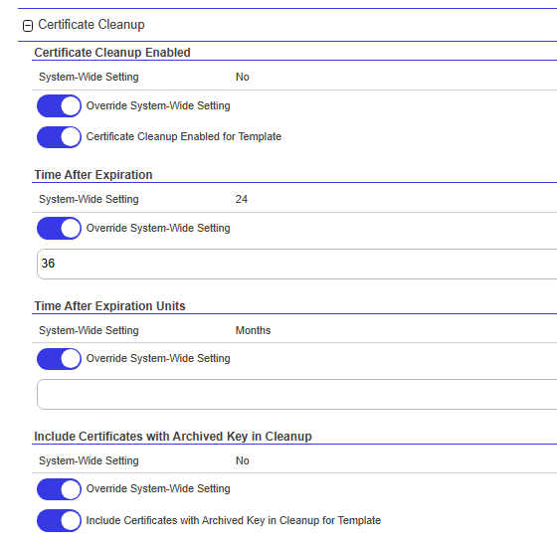This screenshot has width=557, height=545.
Task: Click the Time After Expiration heading
Action: click(93, 175)
